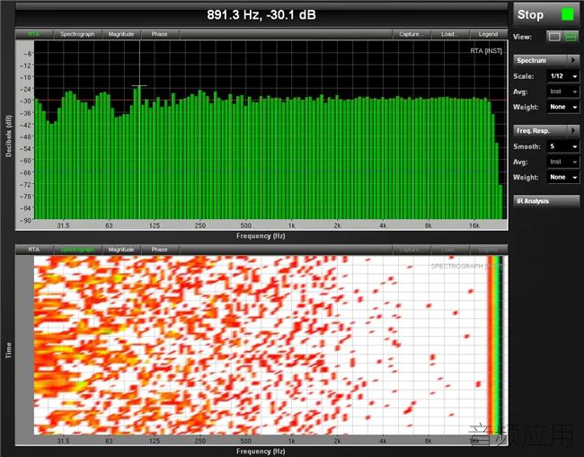
Task: Select RTA tab in top pane
Action: (34, 34)
